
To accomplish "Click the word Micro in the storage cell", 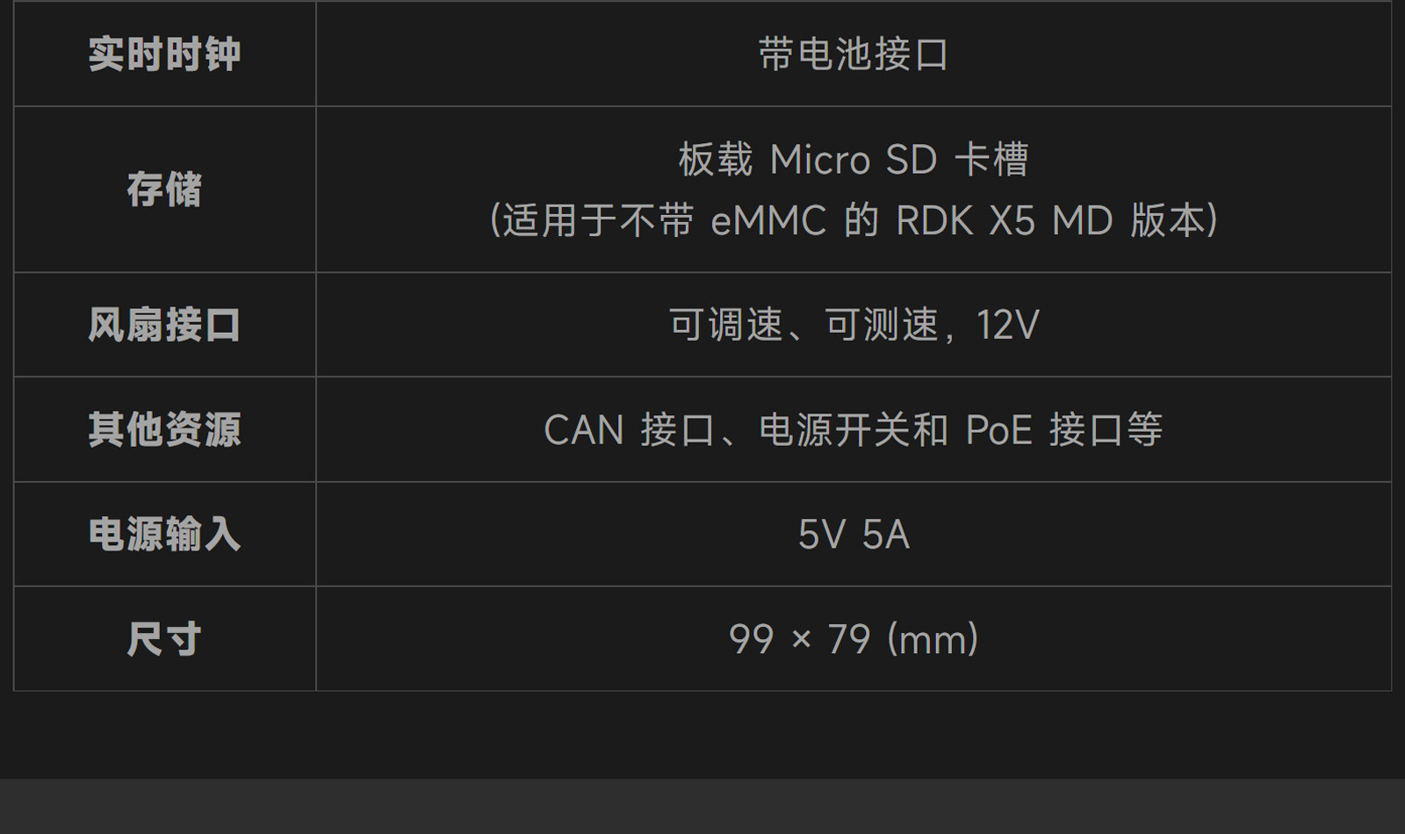I will [x=820, y=160].
